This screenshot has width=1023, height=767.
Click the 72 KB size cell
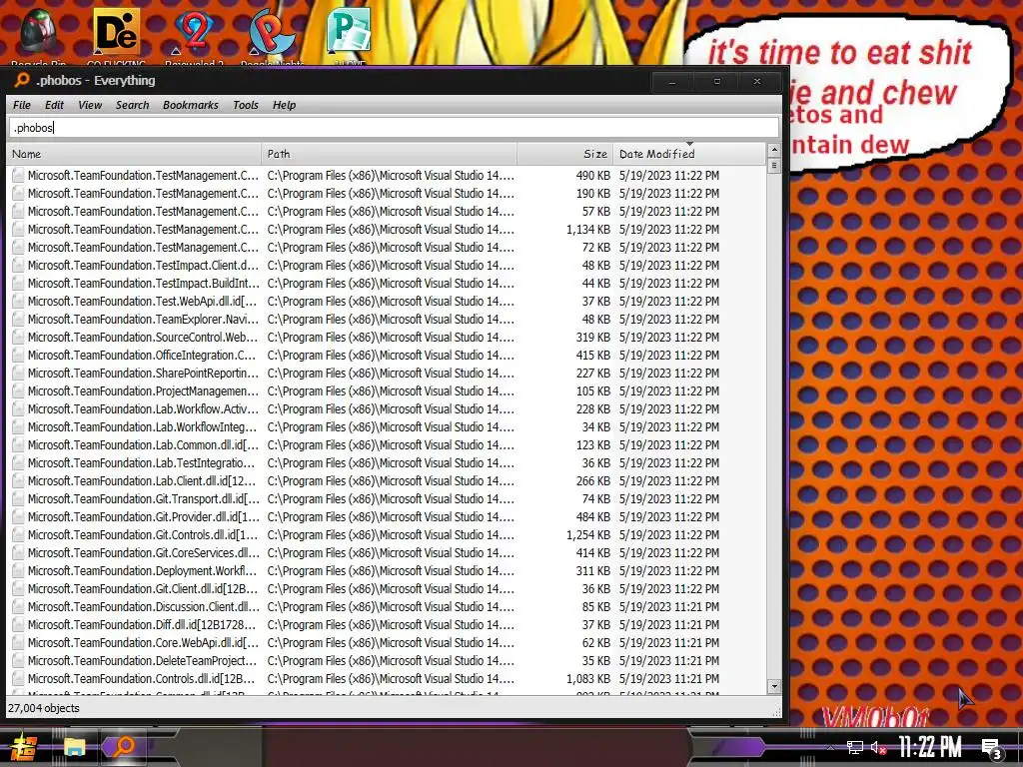pos(595,248)
